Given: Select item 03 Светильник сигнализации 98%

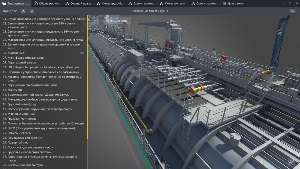Looking at the screenshot, I should pyautogui.click(x=41, y=33).
